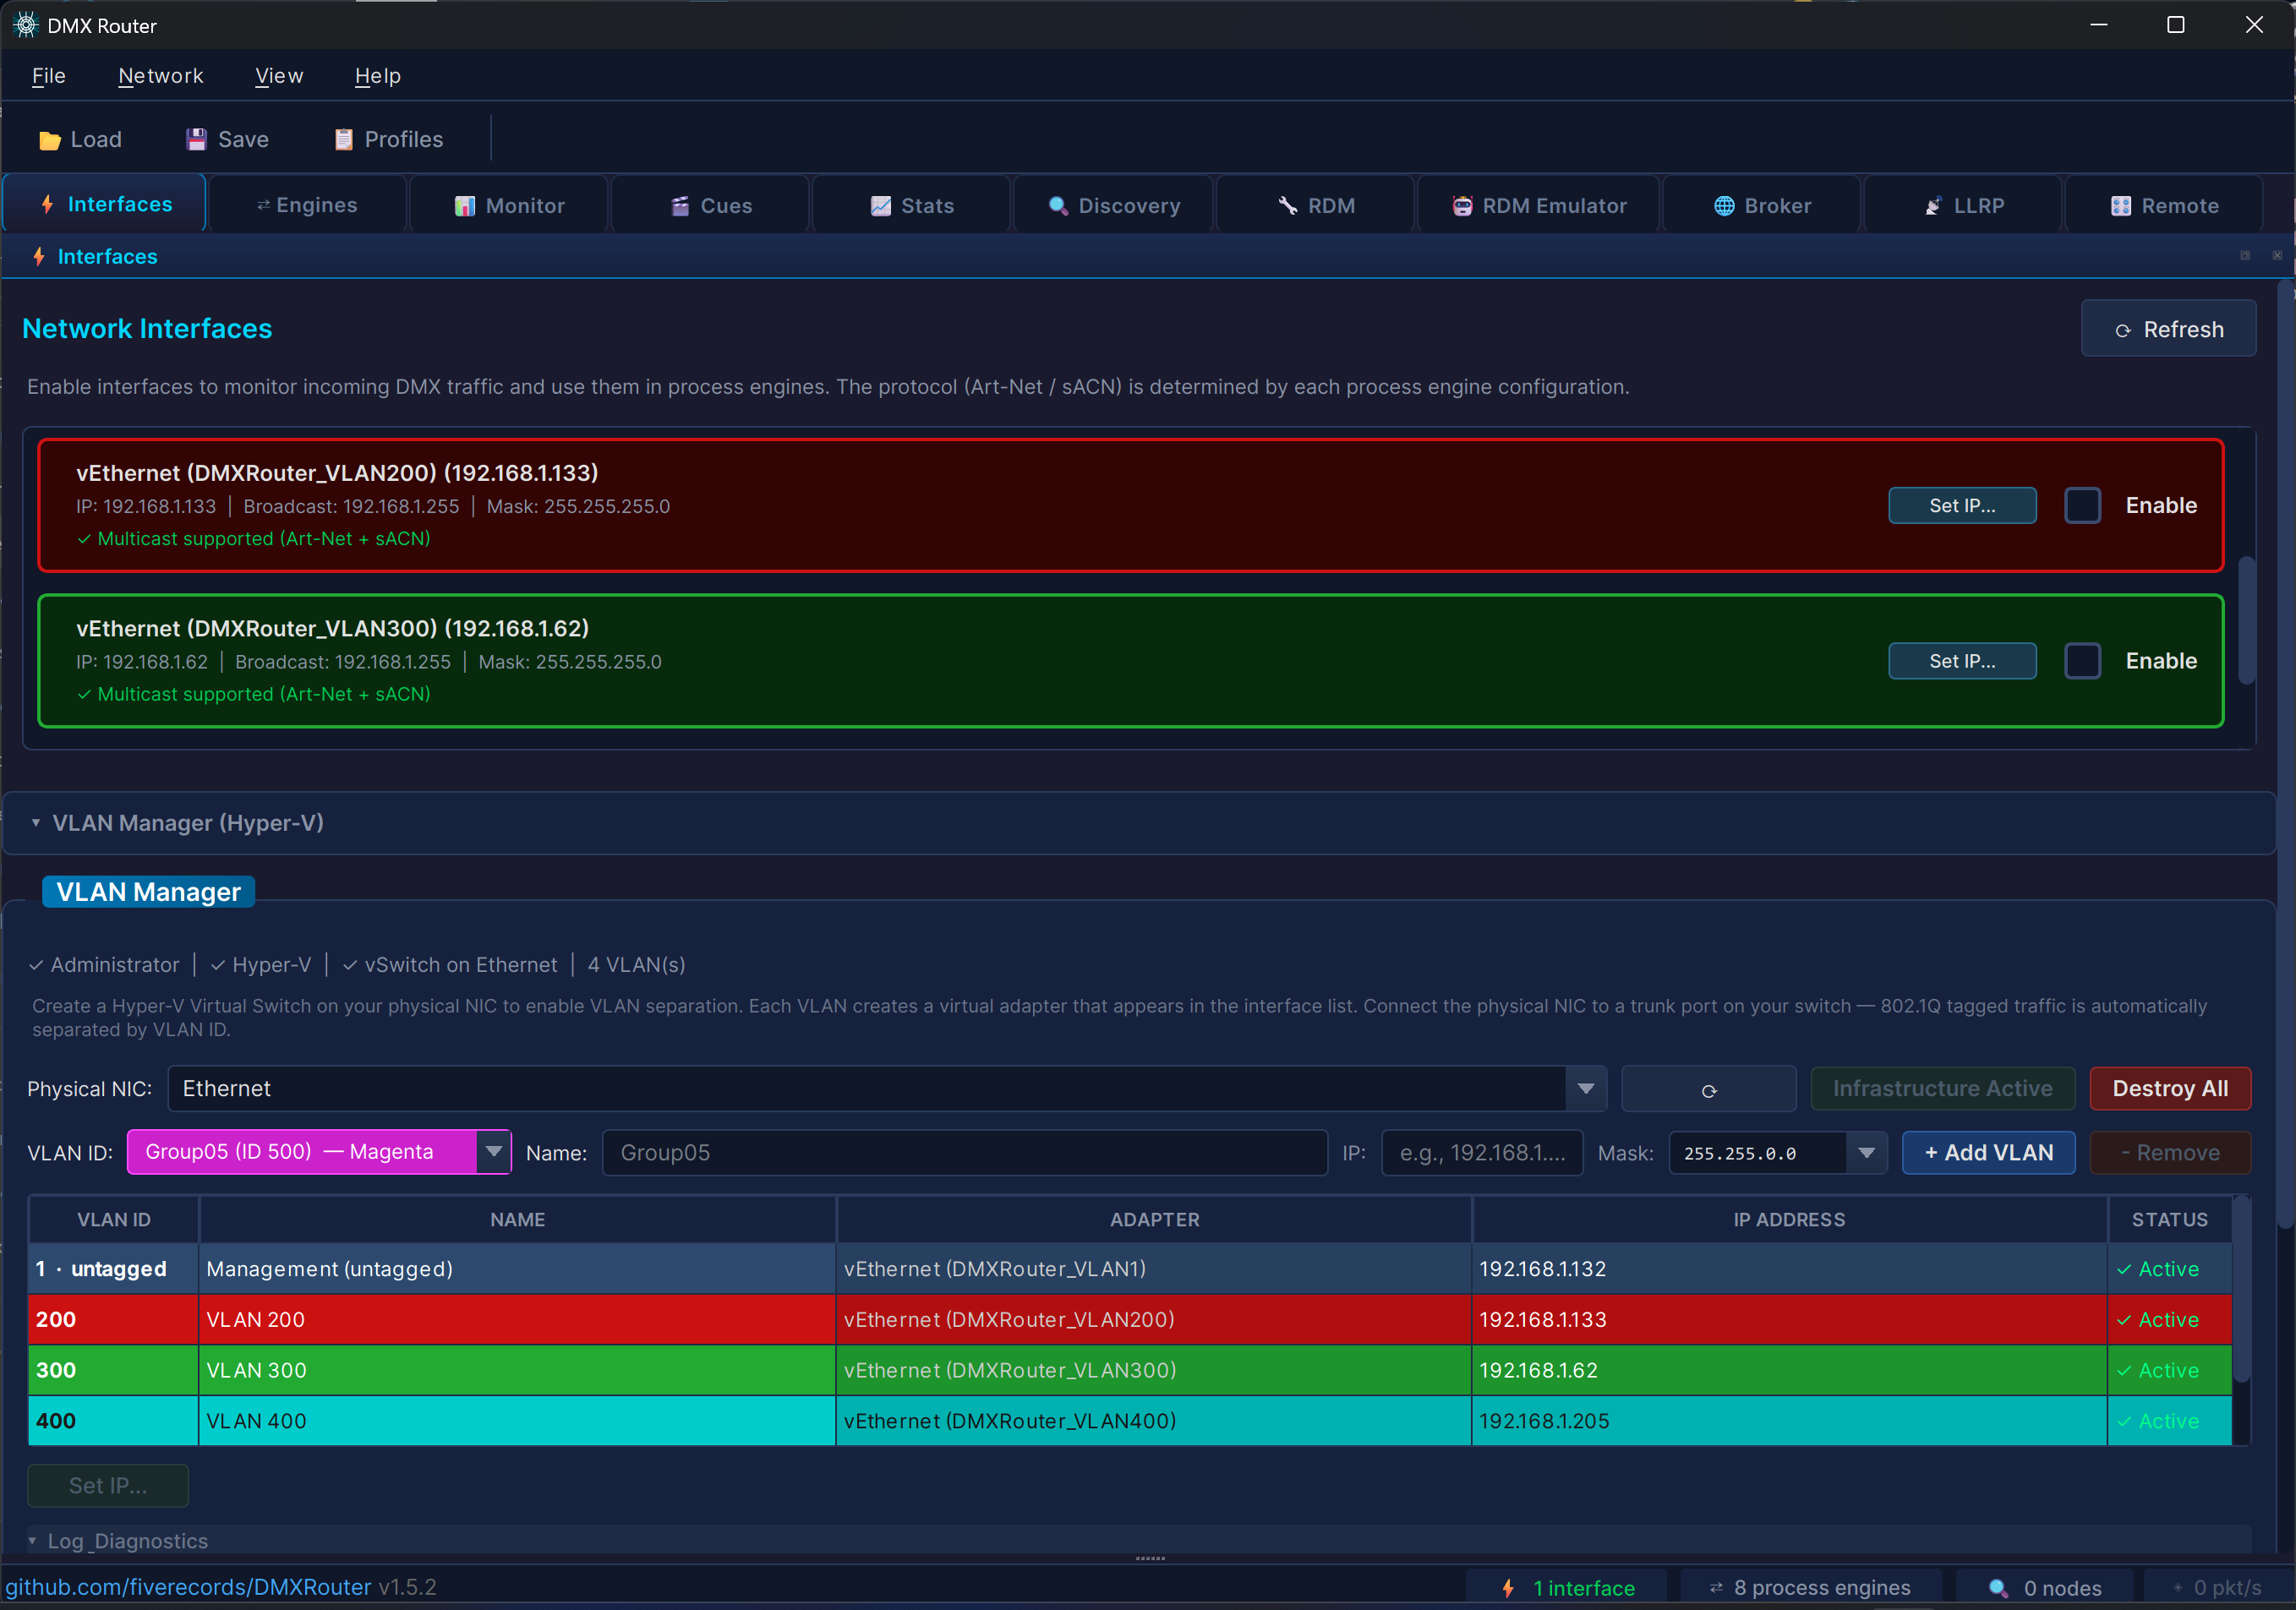Image resolution: width=2296 pixels, height=1610 pixels.
Task: Click the Refresh button for network interfaces
Action: click(2168, 329)
